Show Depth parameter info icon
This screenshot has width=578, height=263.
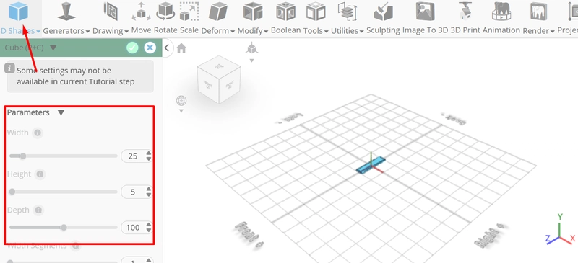click(x=38, y=210)
